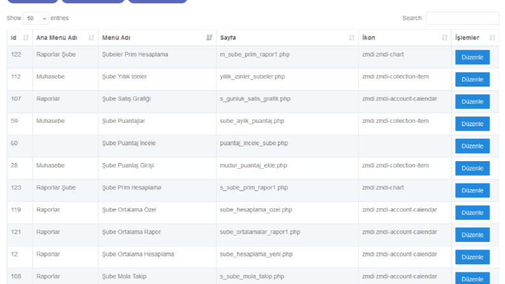The image size is (505, 284).
Task: Edit the Şube Puantajlar row
Action: pos(472,124)
